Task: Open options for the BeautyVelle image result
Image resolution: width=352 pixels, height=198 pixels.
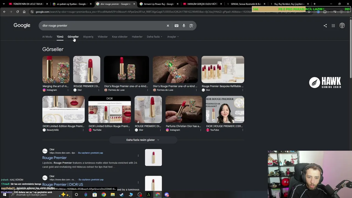Action: coord(83,130)
